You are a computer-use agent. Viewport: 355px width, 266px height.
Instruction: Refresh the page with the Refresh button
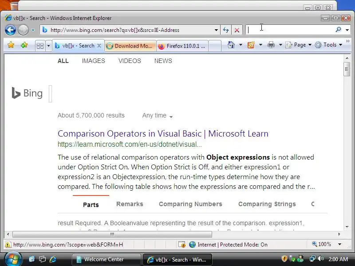[226, 30]
